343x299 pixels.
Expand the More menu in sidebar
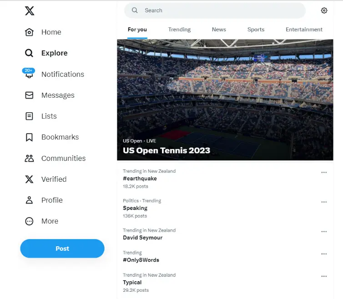tap(29, 221)
